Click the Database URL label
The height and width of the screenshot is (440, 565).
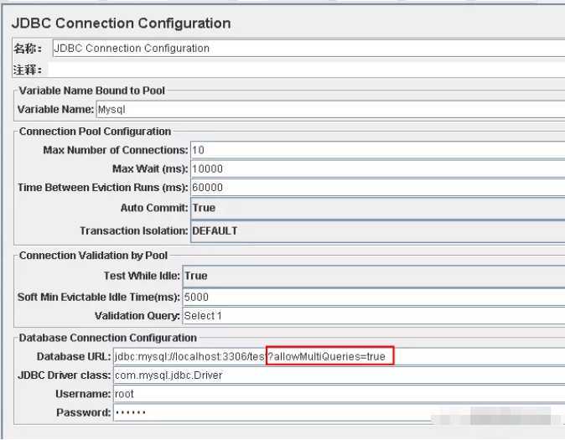74,356
